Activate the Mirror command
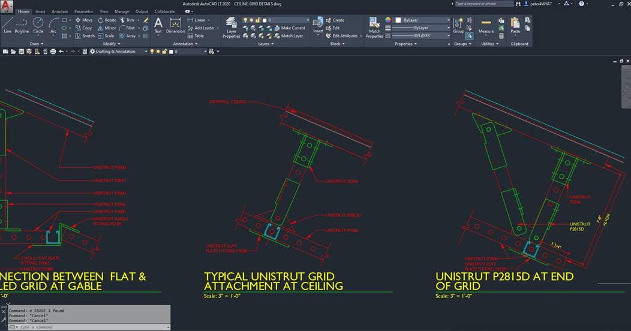Screen dimensions: 631x331 pyautogui.click(x=107, y=28)
